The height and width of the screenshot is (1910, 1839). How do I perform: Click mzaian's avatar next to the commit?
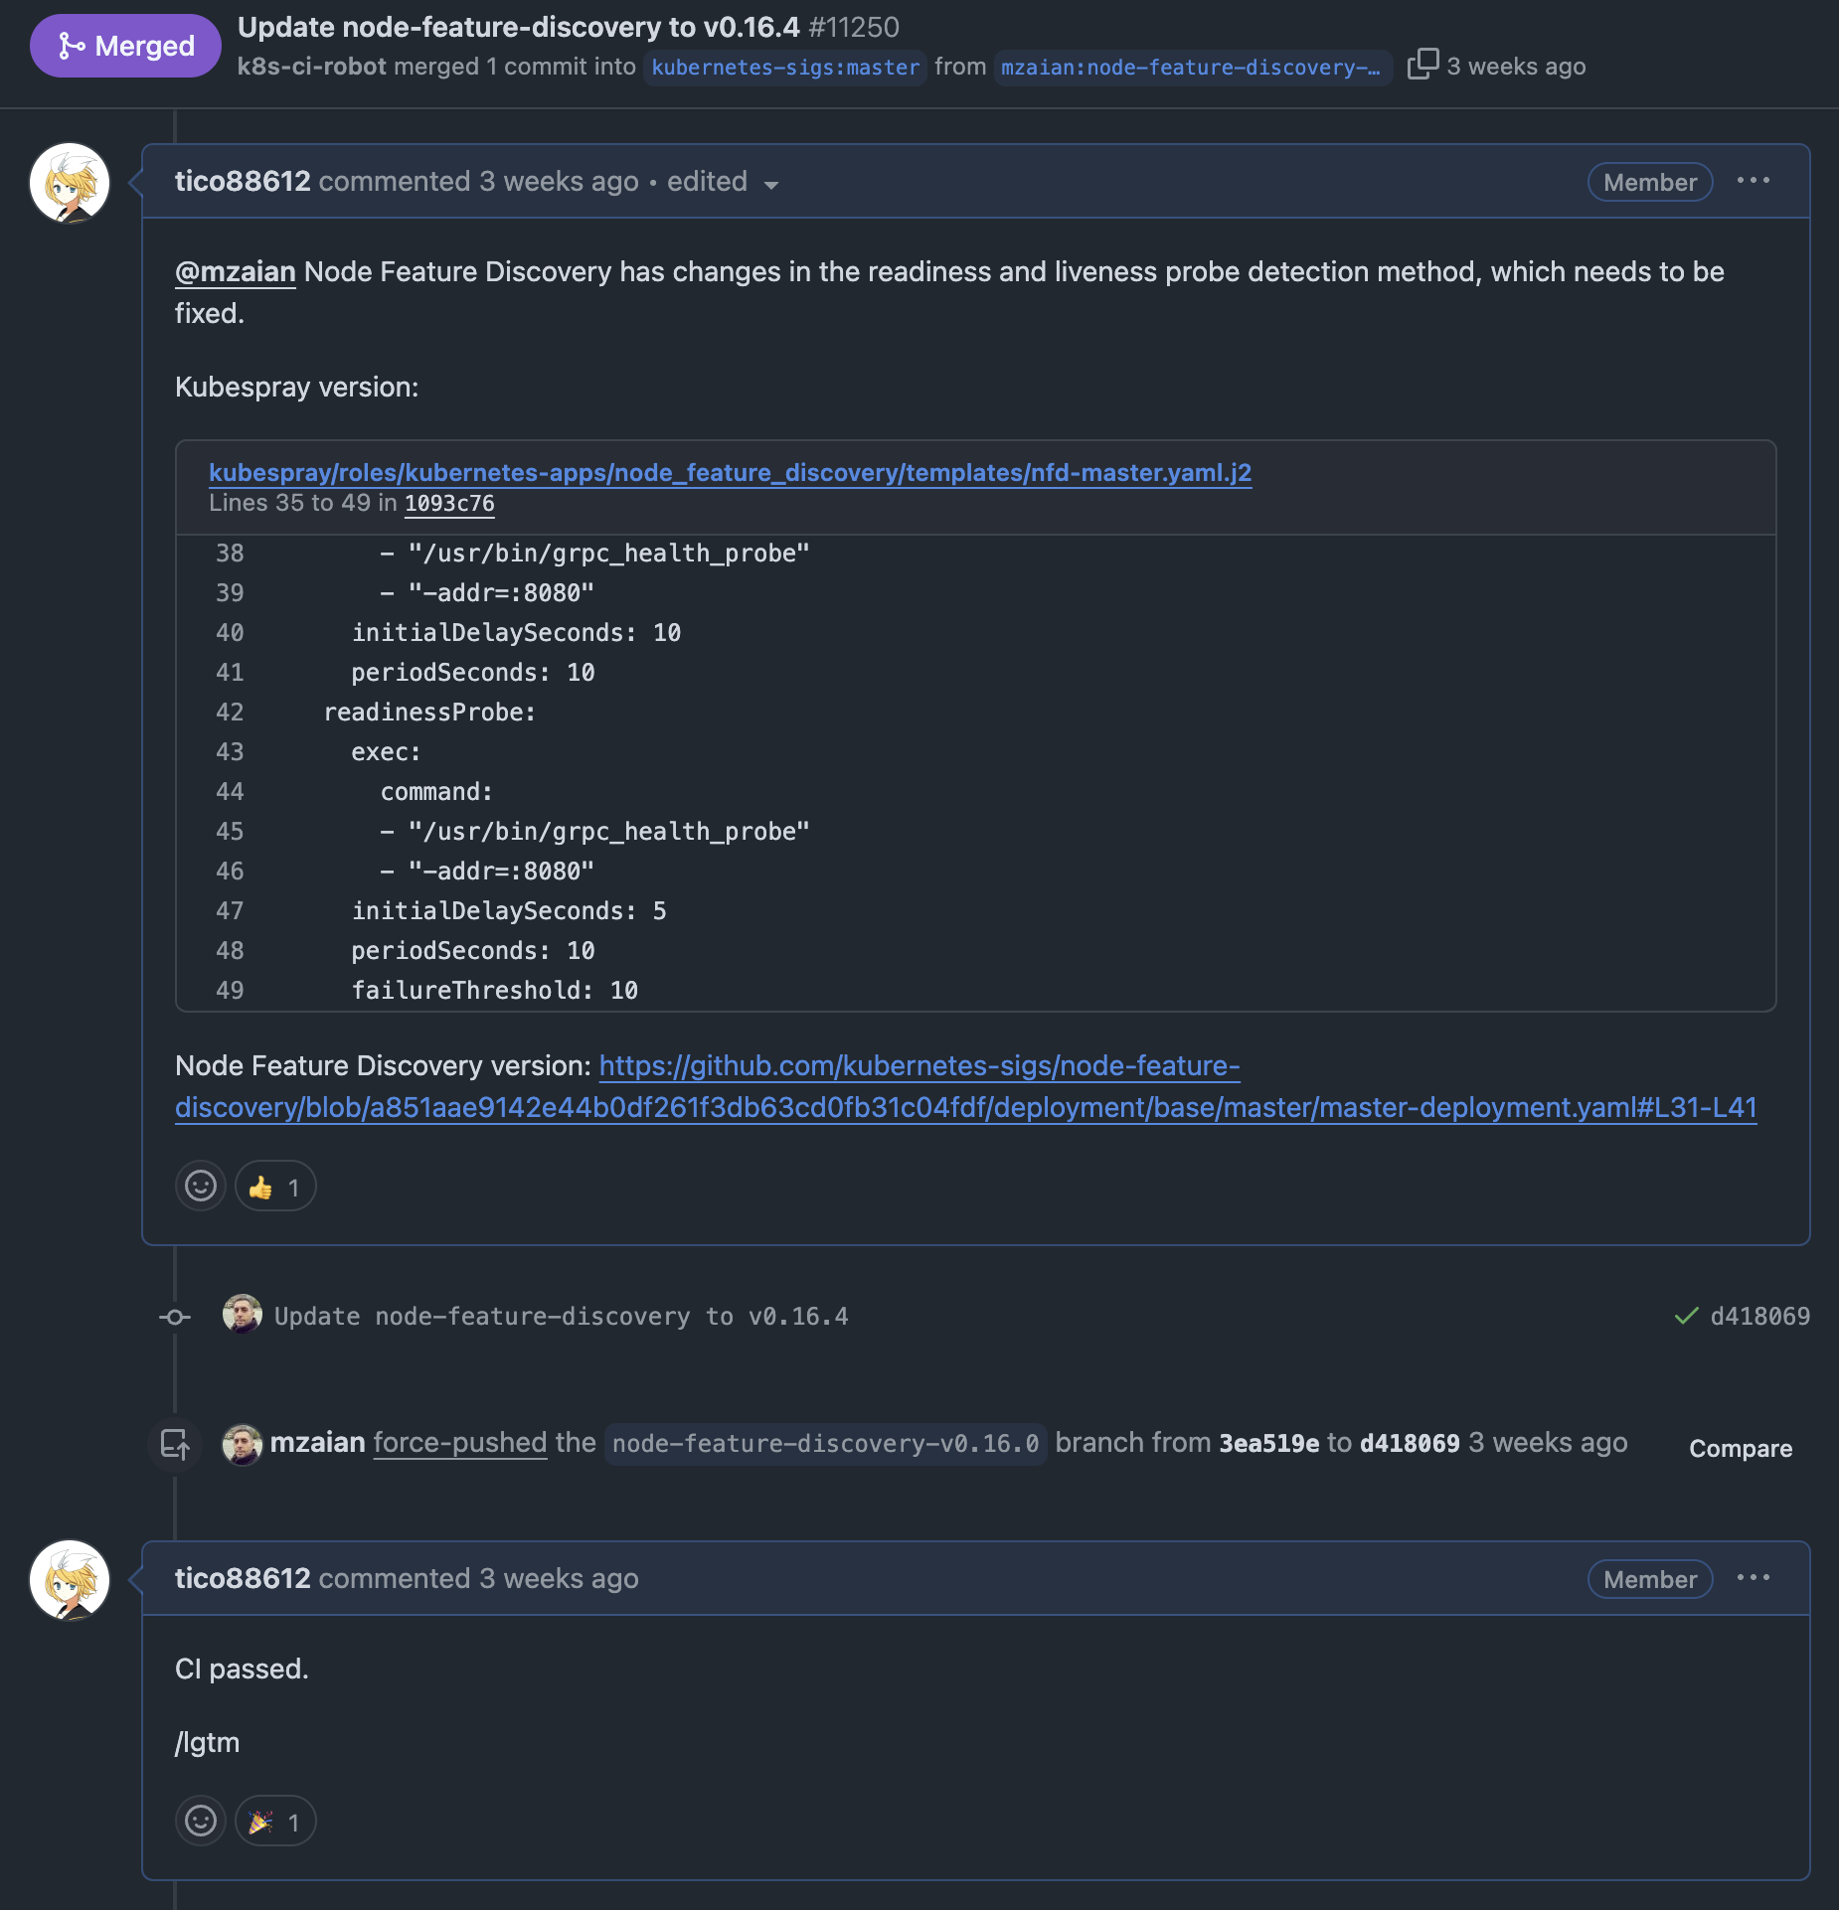pos(242,1314)
